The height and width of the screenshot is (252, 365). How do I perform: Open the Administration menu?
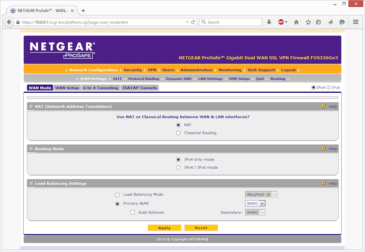pyautogui.click(x=197, y=70)
